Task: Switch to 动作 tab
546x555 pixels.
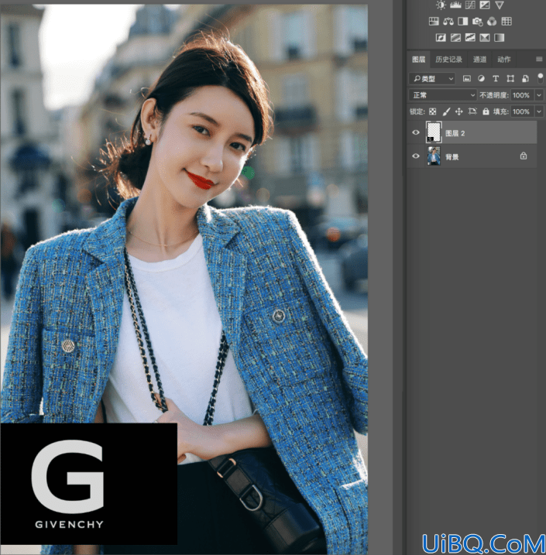Action: coord(504,60)
